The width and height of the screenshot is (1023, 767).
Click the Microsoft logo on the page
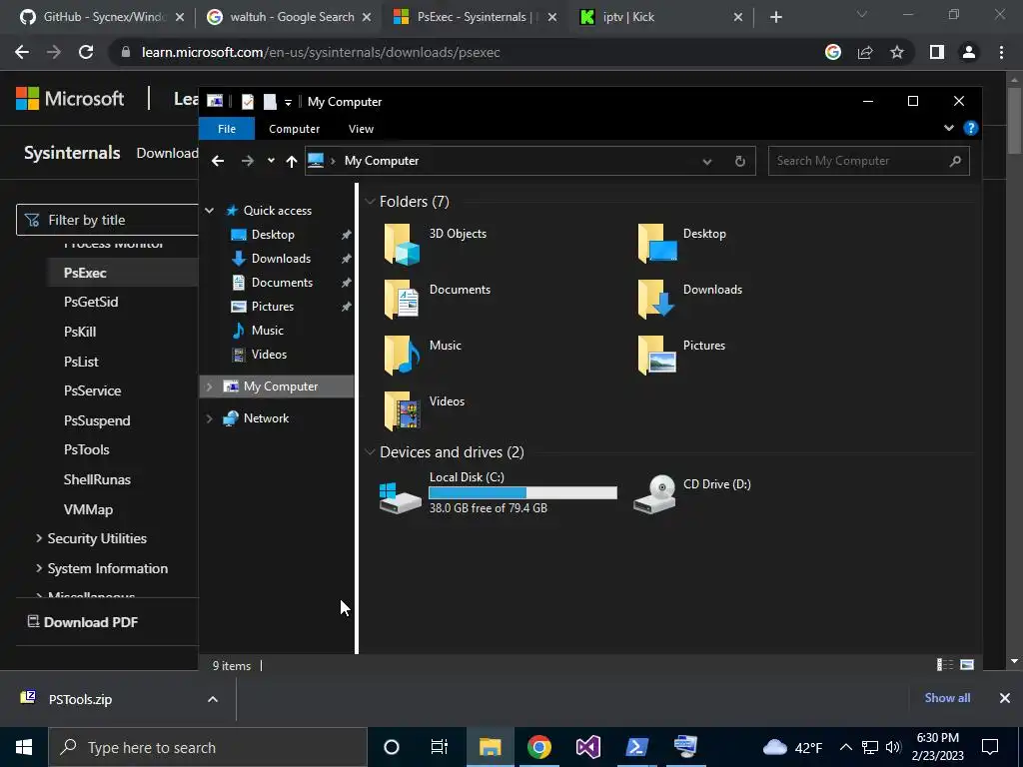point(70,99)
